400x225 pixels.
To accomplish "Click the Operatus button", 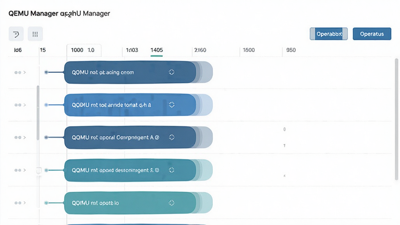I will pyautogui.click(x=372, y=34).
